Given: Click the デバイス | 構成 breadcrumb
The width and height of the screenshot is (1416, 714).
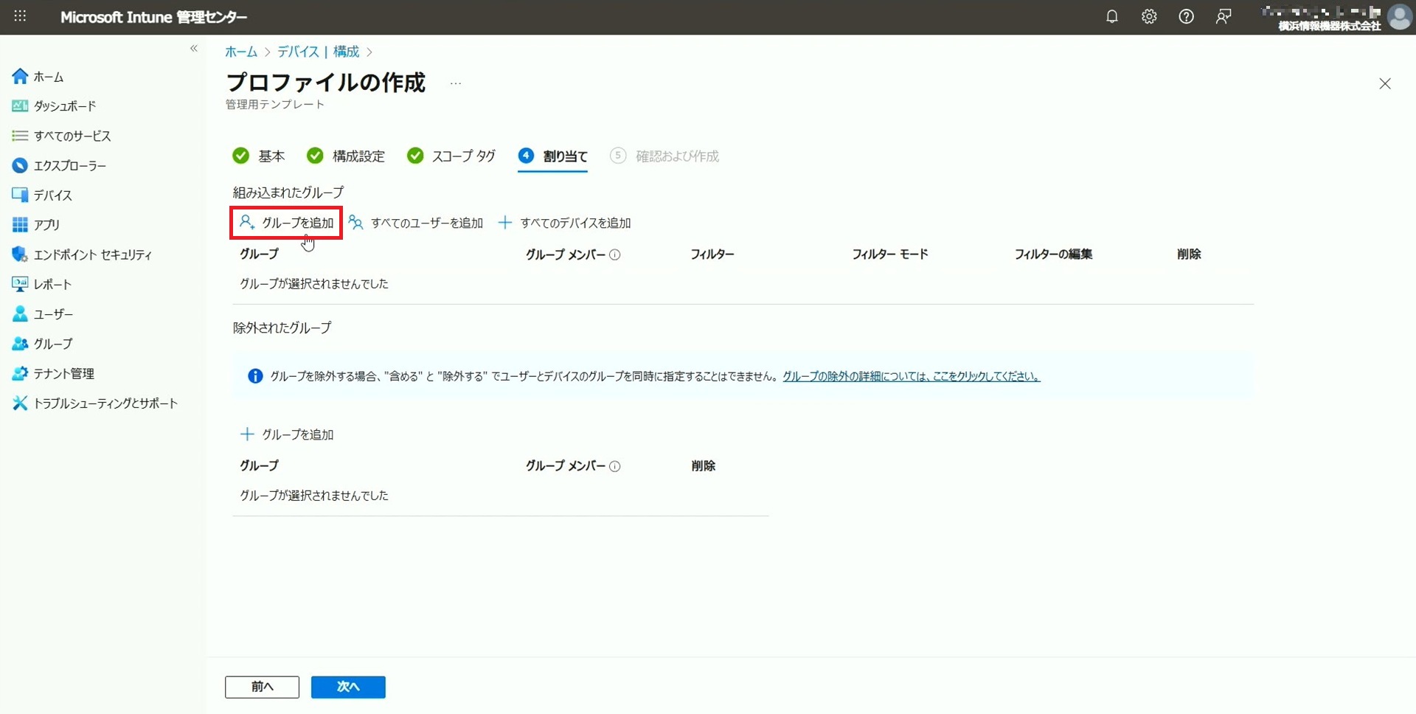Looking at the screenshot, I should [x=318, y=52].
